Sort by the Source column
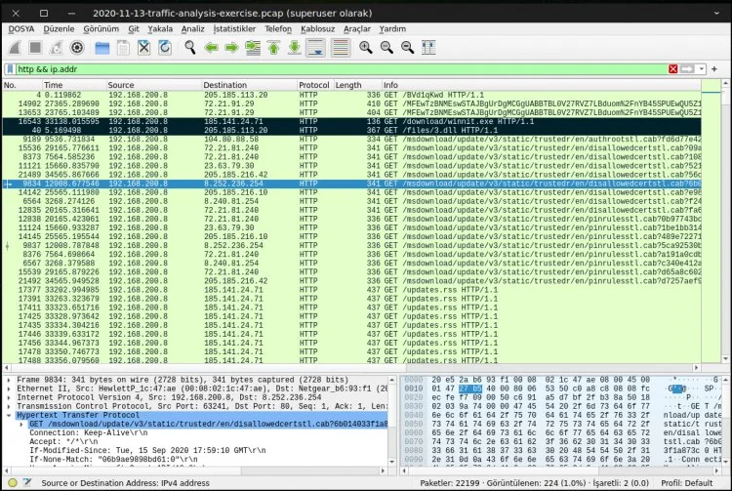 153,85
